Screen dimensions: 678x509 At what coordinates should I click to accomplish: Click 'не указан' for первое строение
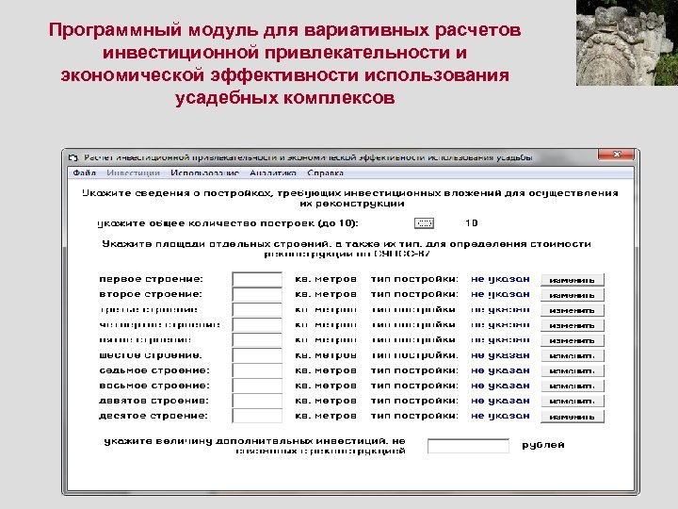tap(500, 280)
